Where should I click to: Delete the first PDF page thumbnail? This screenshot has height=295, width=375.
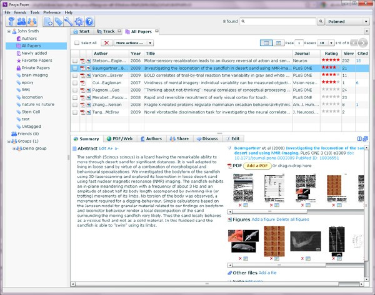pyautogui.click(x=240, y=205)
